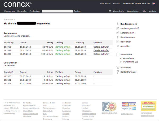Open the Wunschliste (0) link

pyautogui.click(x=130, y=62)
